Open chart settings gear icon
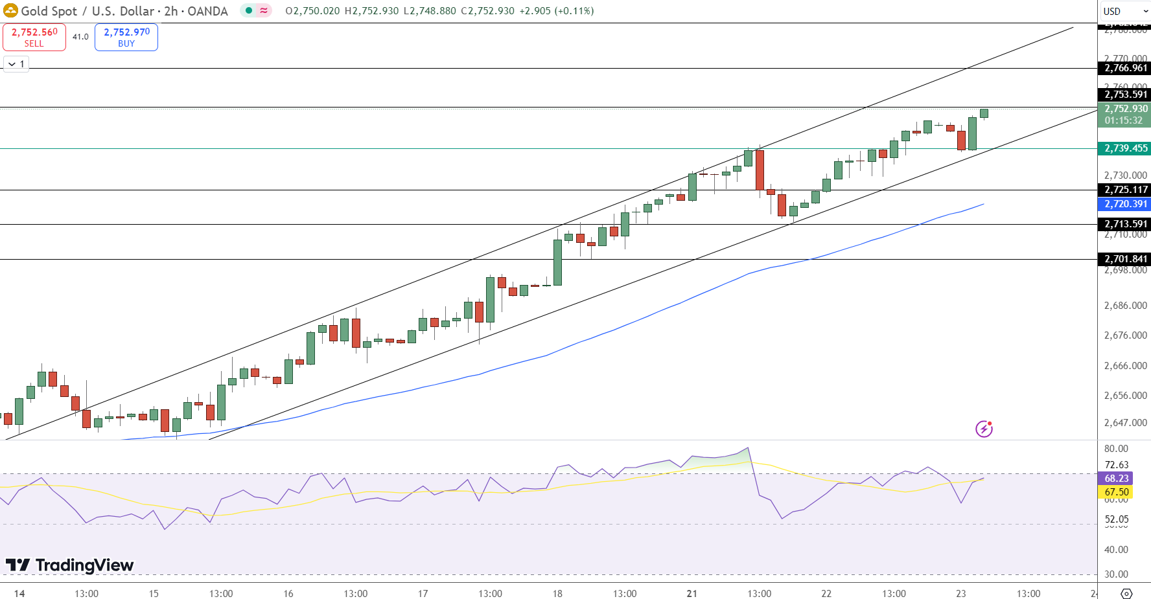Screen dimensions: 1151x599 click(1126, 593)
